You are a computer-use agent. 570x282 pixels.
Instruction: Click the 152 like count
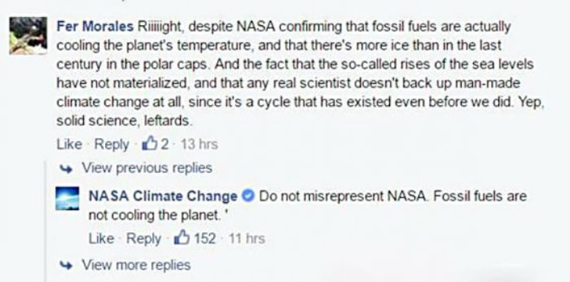[204, 239]
